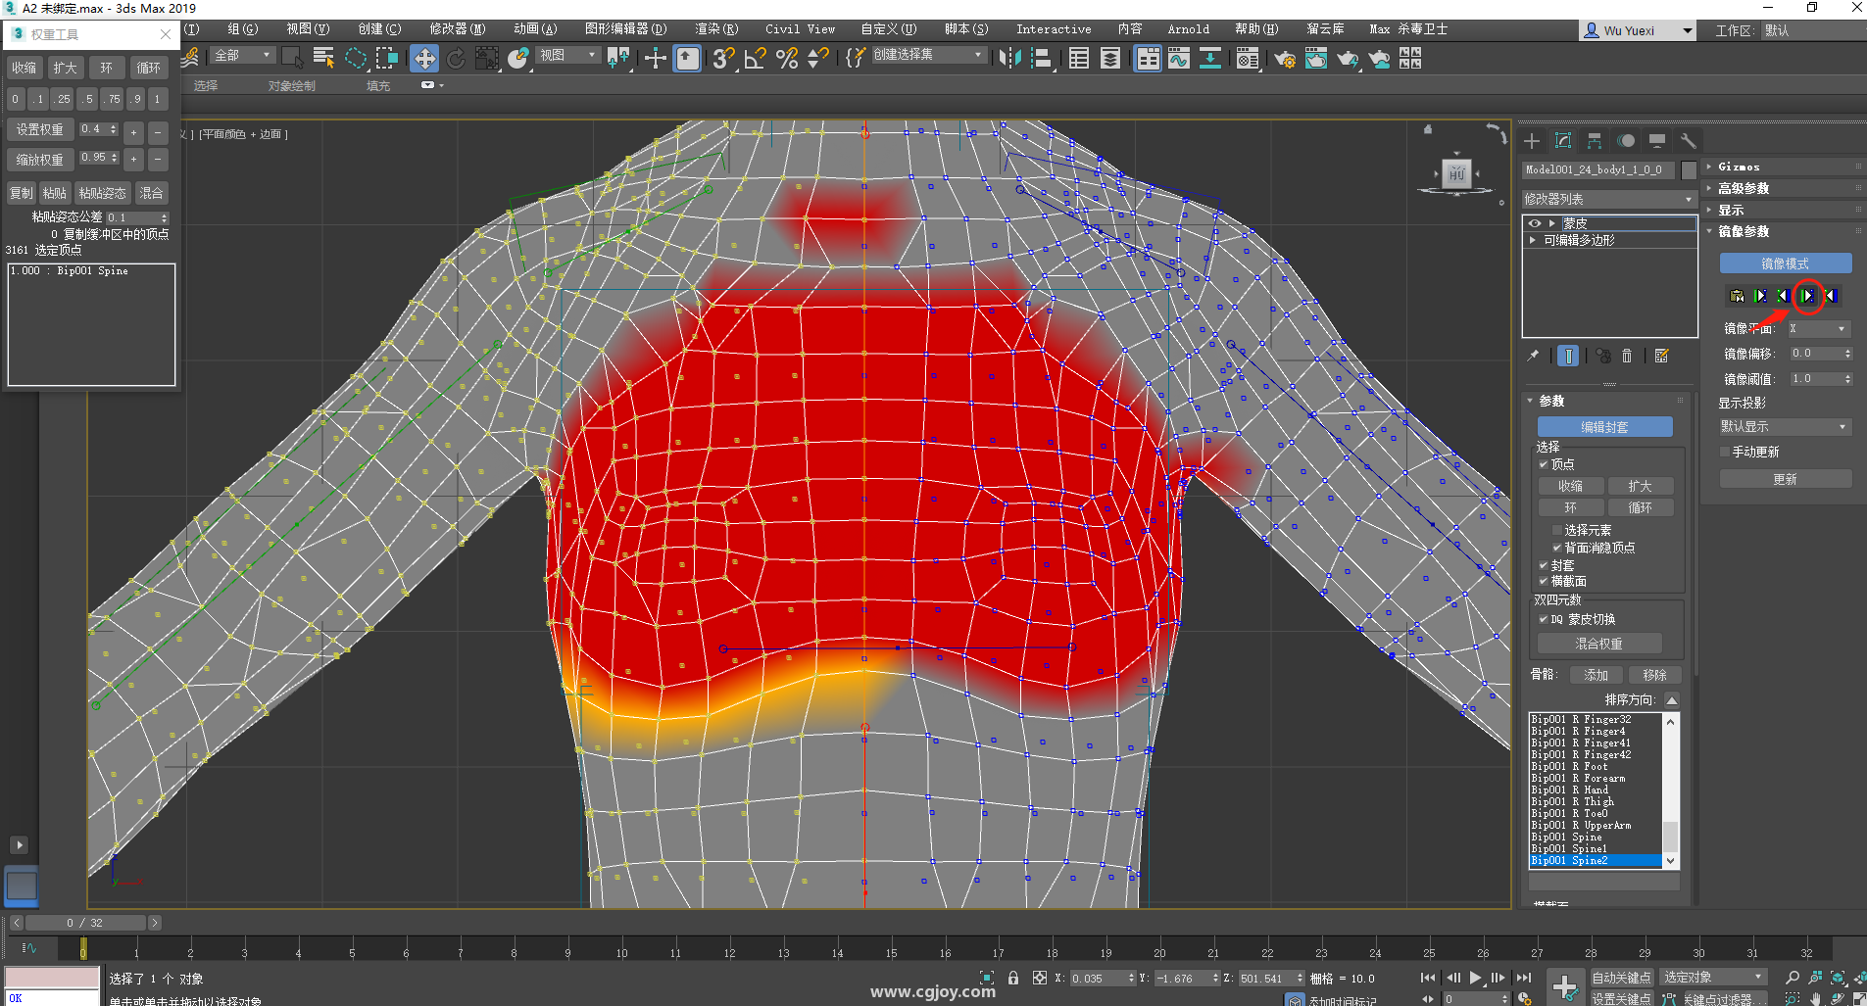Viewport: 1867px width, 1006px height.
Task: Toggle the 横截面 cross-section checkbox
Action: (x=1544, y=581)
